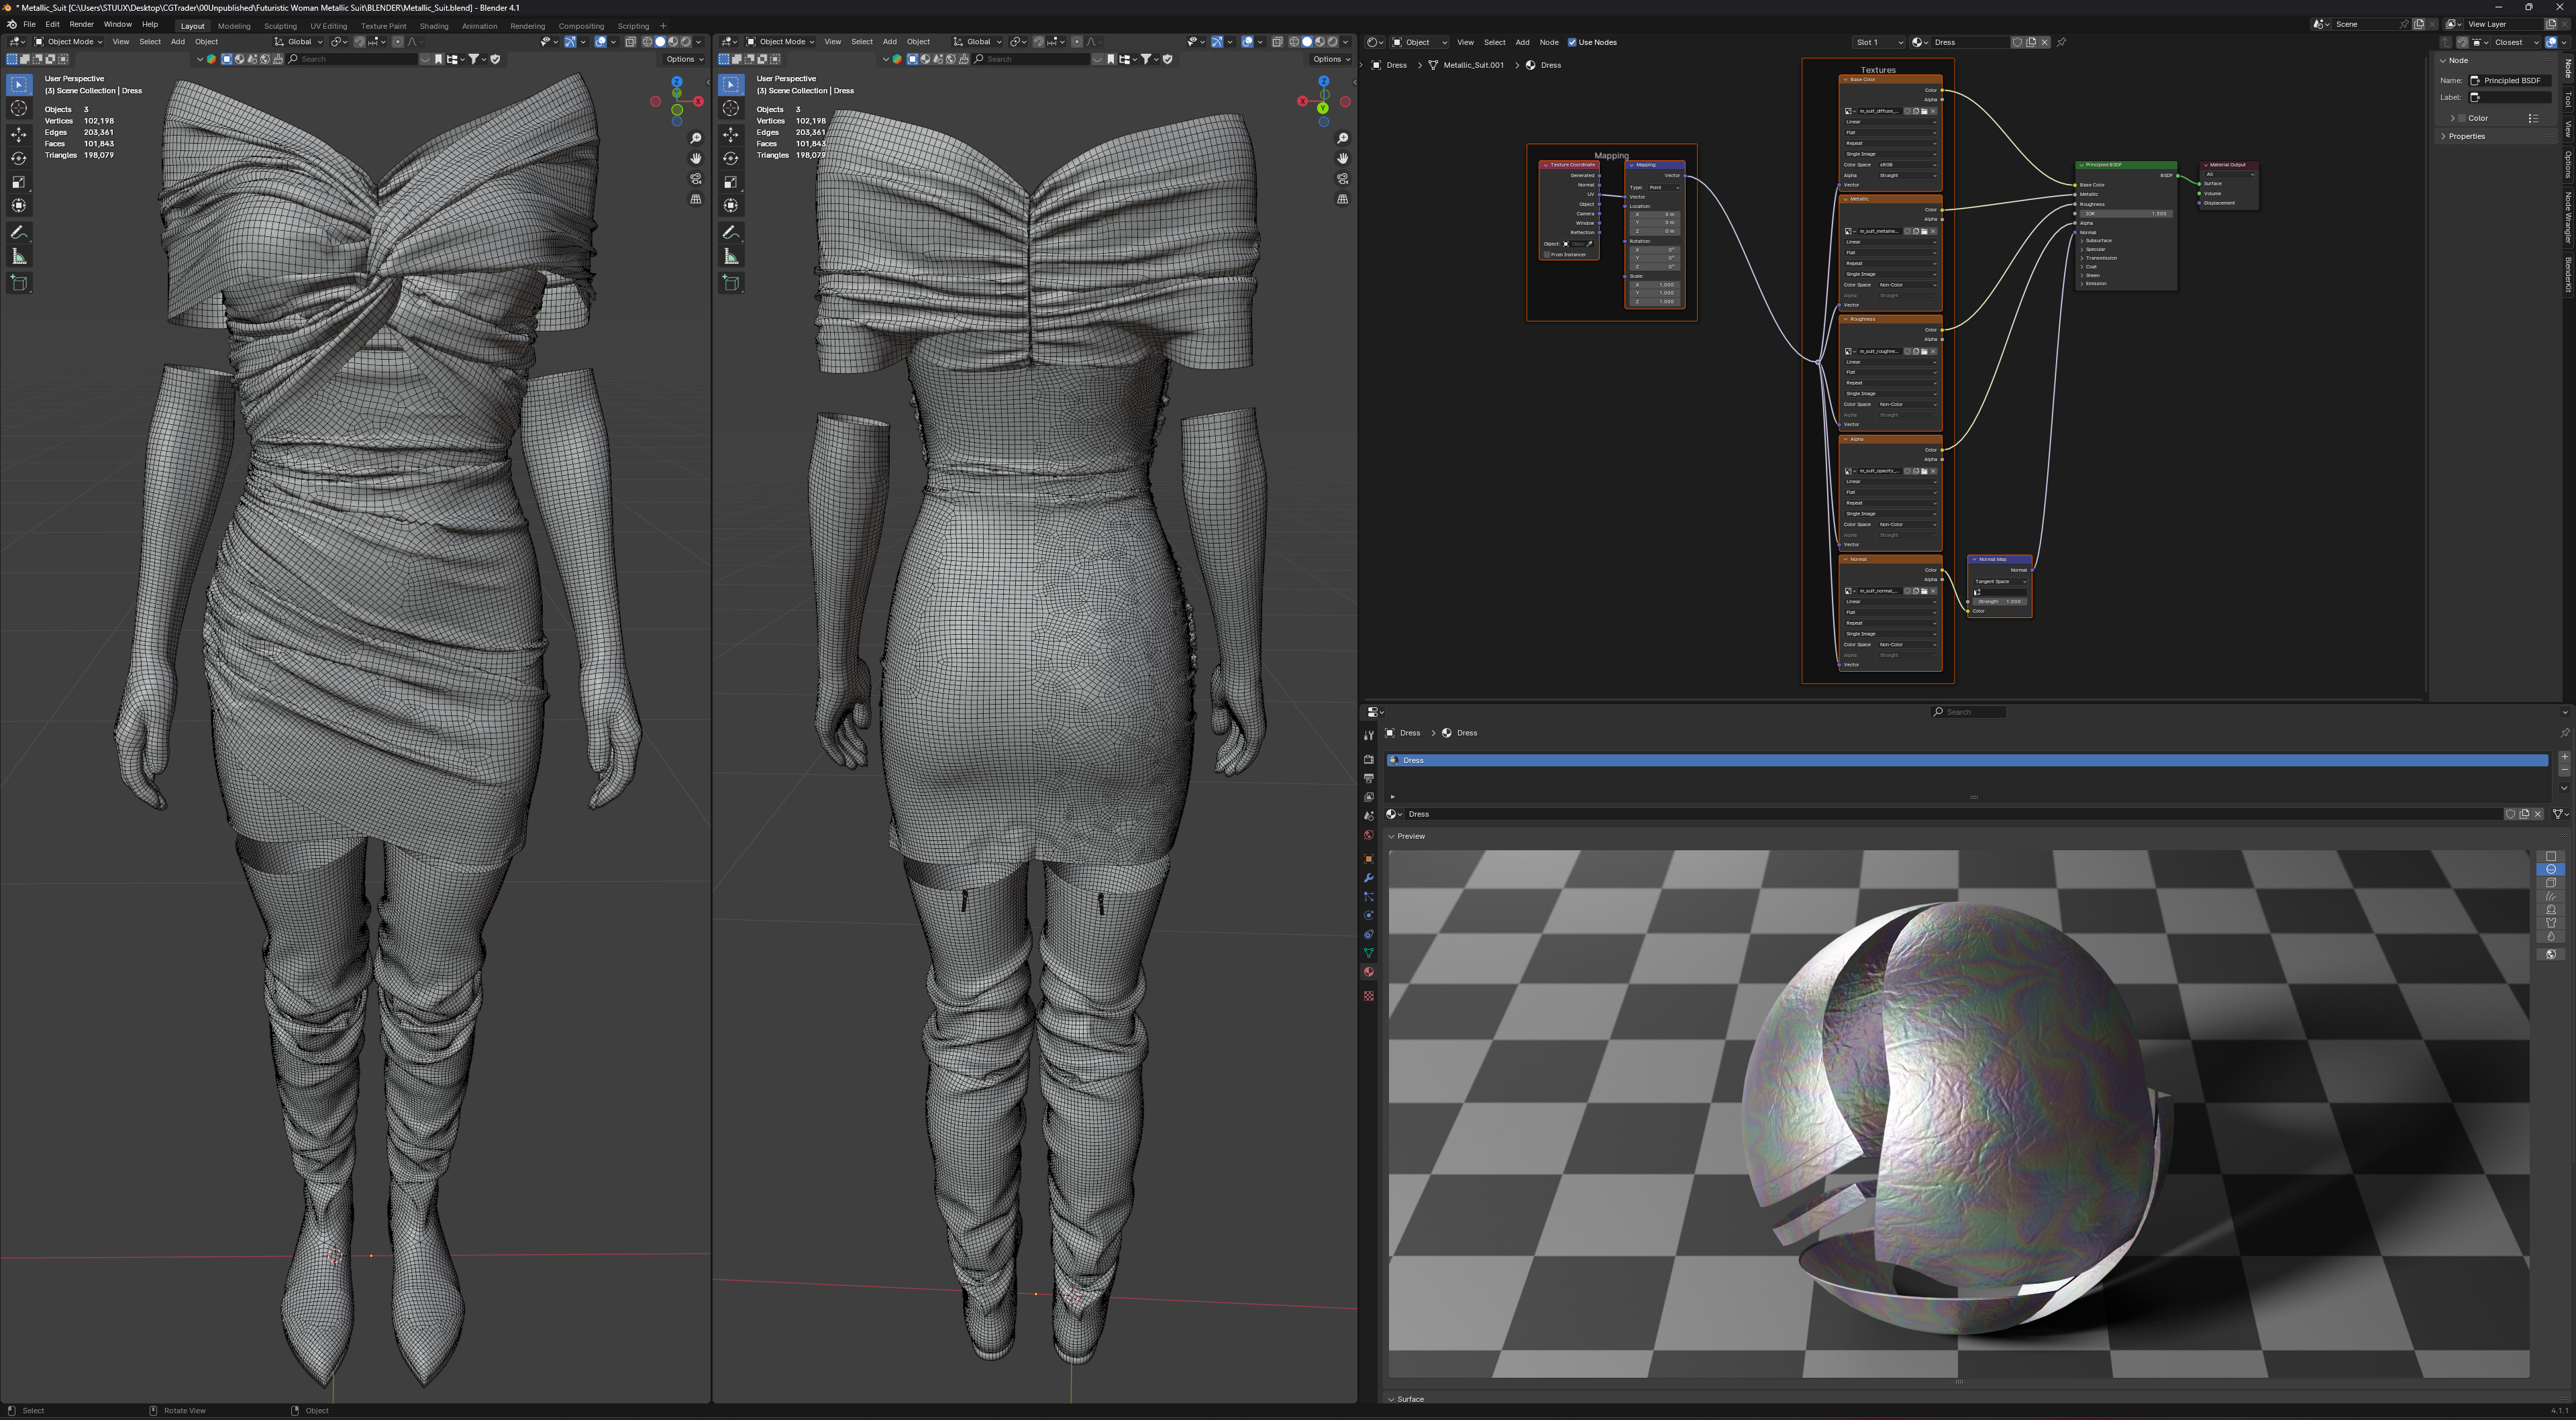Open Global transform orientation dropdown in left viewport
Screen dimensions: 2576x1420
coord(298,42)
